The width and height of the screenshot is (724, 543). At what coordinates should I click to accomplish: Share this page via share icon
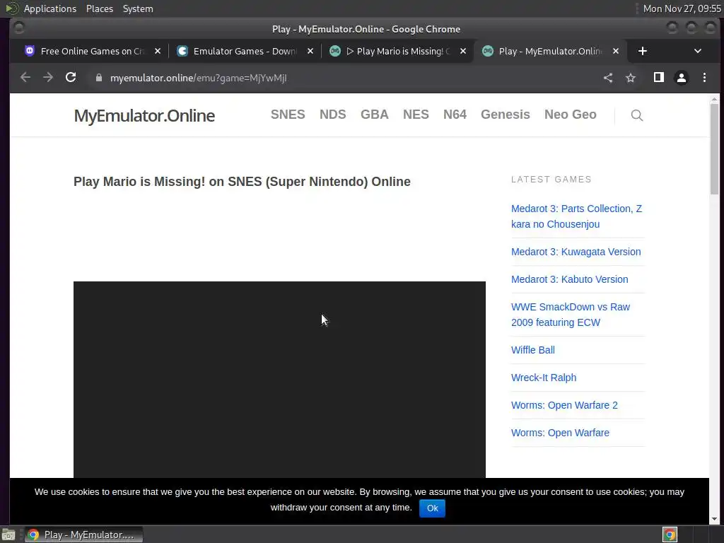coord(608,78)
